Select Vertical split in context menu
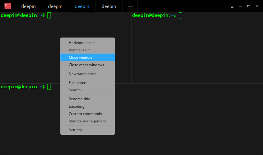Screen dimensions: 263x155 click(79, 50)
